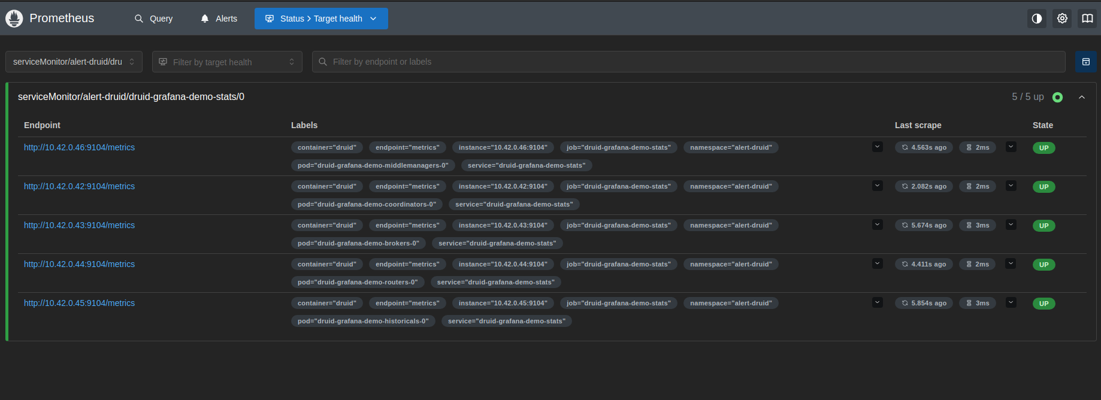Click the 2ms duration badge for 10.42.0.46
The image size is (1101, 400).
click(x=978, y=147)
